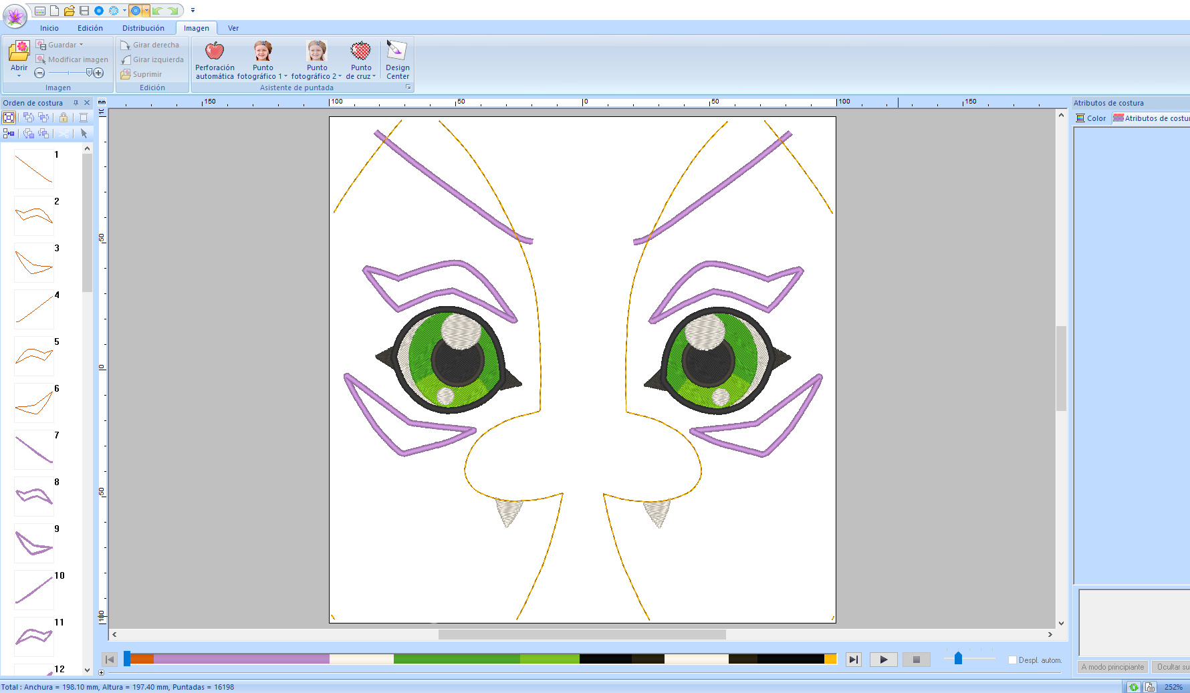Click the simulation speed slider handle

coord(958,658)
